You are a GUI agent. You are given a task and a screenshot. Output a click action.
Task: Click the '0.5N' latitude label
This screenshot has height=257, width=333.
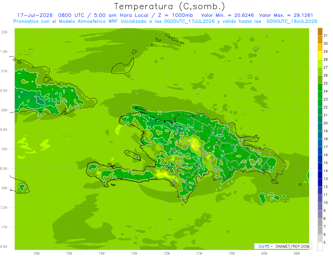point(4,91)
